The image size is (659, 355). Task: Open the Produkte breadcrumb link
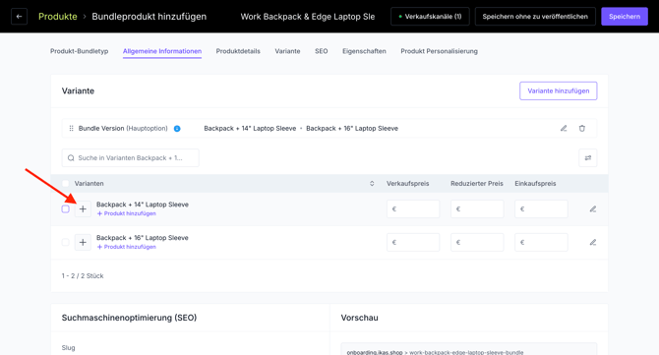tap(58, 17)
